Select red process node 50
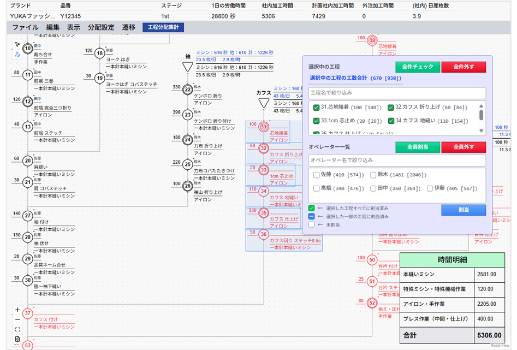 click(372, 260)
